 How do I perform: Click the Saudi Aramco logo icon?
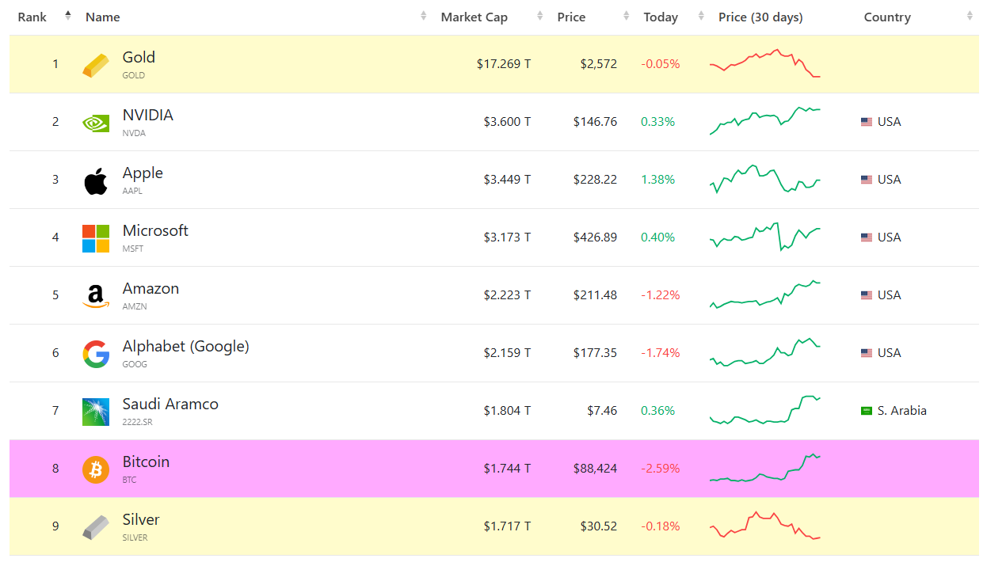tap(96, 412)
